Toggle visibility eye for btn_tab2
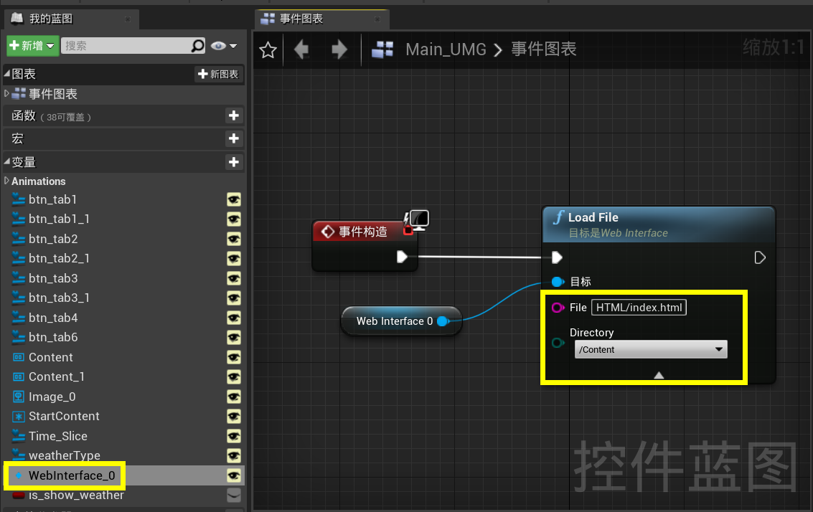 [x=234, y=239]
